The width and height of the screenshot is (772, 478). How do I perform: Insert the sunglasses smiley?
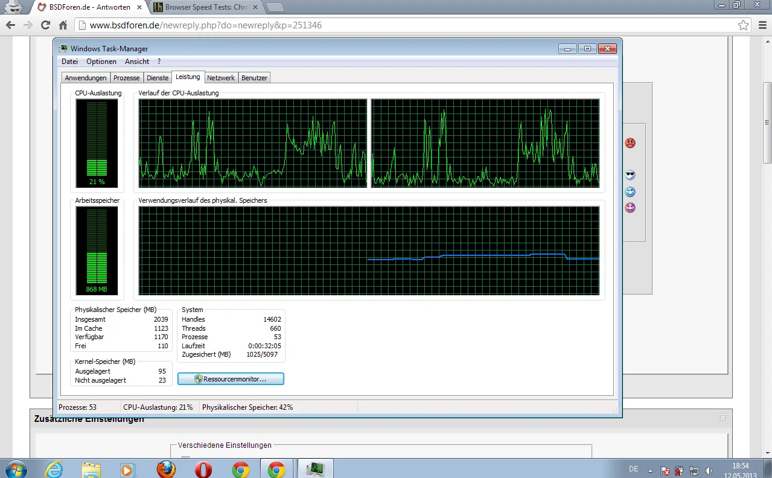click(x=630, y=175)
